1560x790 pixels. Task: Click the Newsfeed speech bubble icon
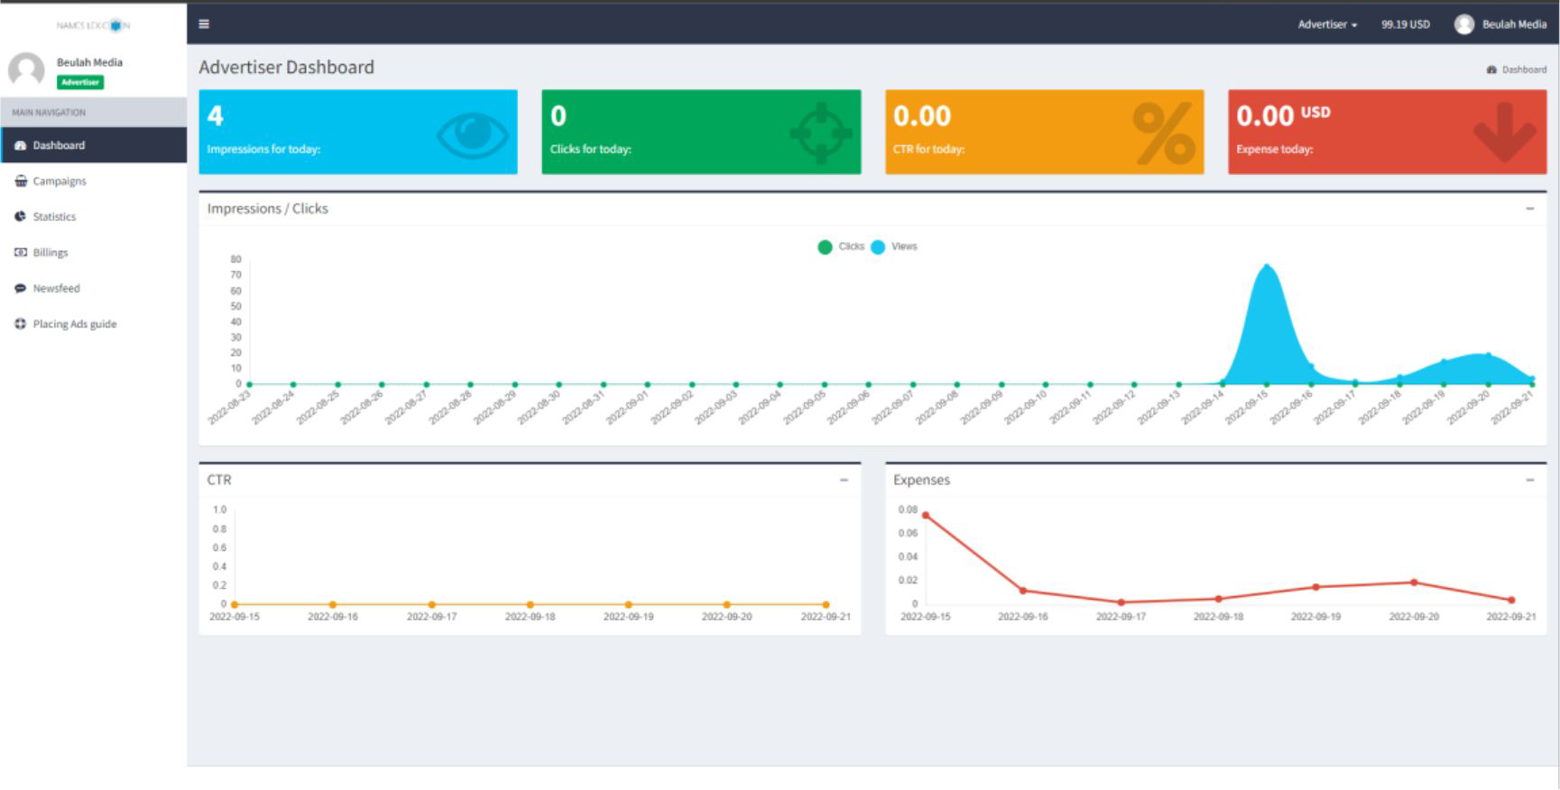20,289
